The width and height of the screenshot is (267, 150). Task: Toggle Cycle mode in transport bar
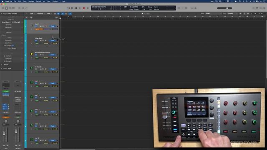tap(88, 8)
